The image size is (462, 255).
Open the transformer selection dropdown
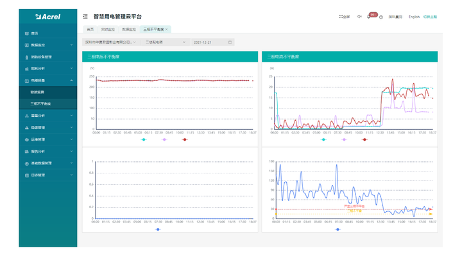tap(166, 42)
